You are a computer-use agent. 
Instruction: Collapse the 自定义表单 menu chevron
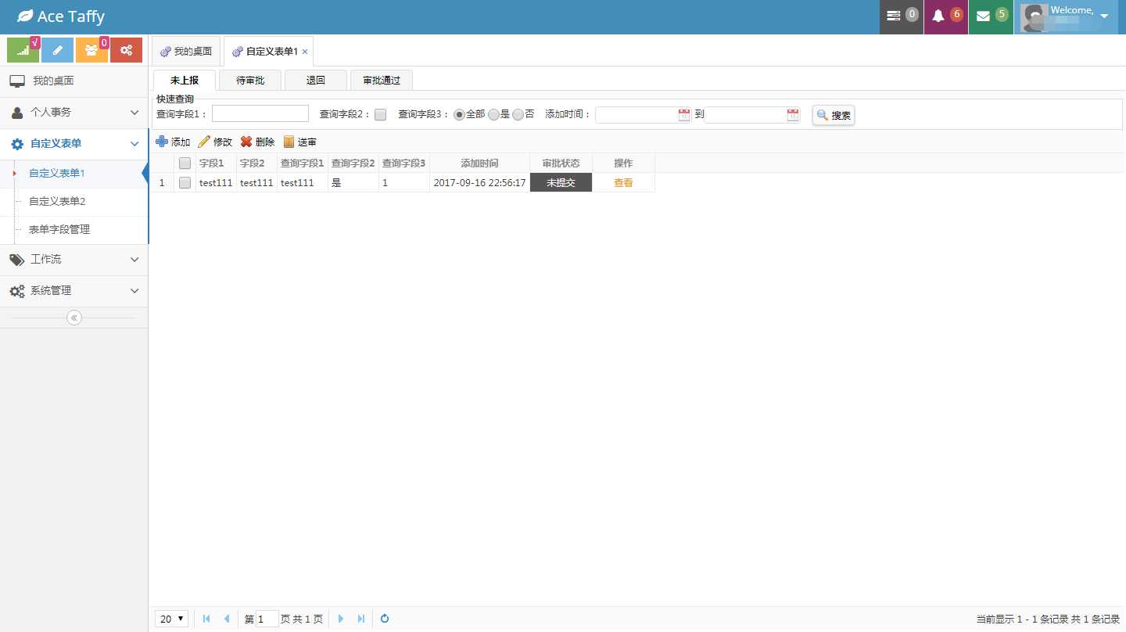[134, 144]
